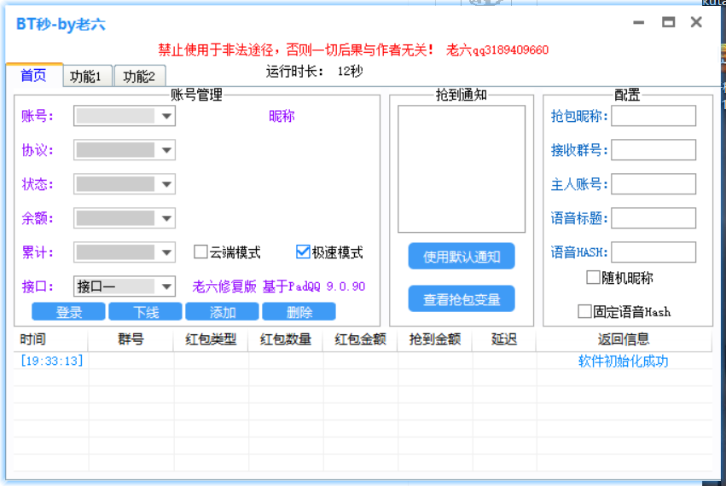Expand the 状态 dropdown
Image resolution: width=726 pixels, height=486 pixels.
(166, 184)
